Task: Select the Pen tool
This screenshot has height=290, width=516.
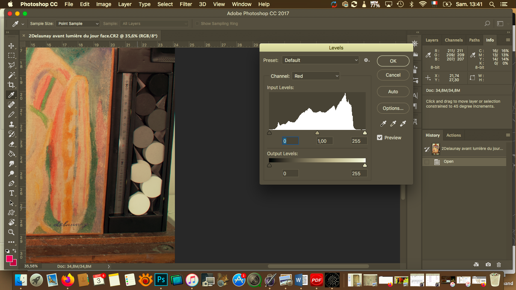Action: pos(11,183)
